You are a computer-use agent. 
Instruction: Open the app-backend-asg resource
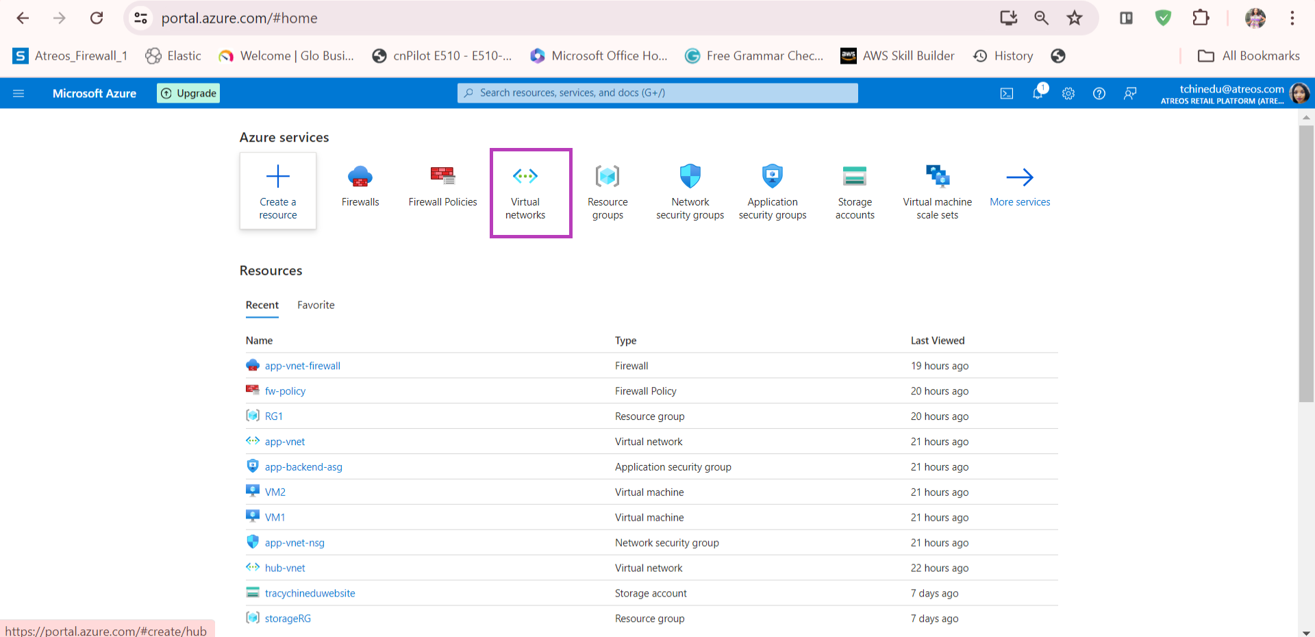[x=303, y=467]
